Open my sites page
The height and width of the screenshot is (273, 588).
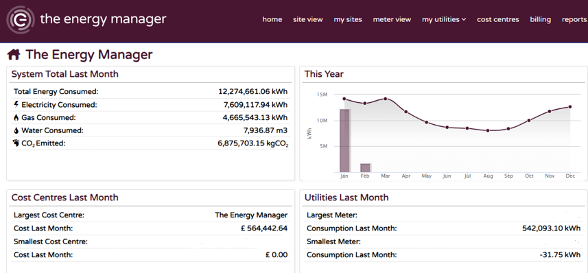pyautogui.click(x=348, y=19)
